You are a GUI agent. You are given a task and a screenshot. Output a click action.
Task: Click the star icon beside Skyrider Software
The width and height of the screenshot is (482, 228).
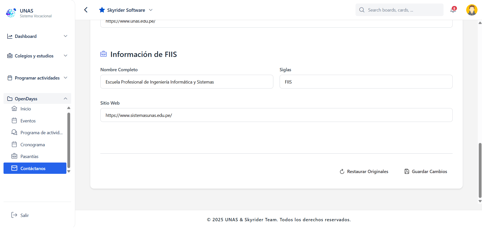(102, 10)
